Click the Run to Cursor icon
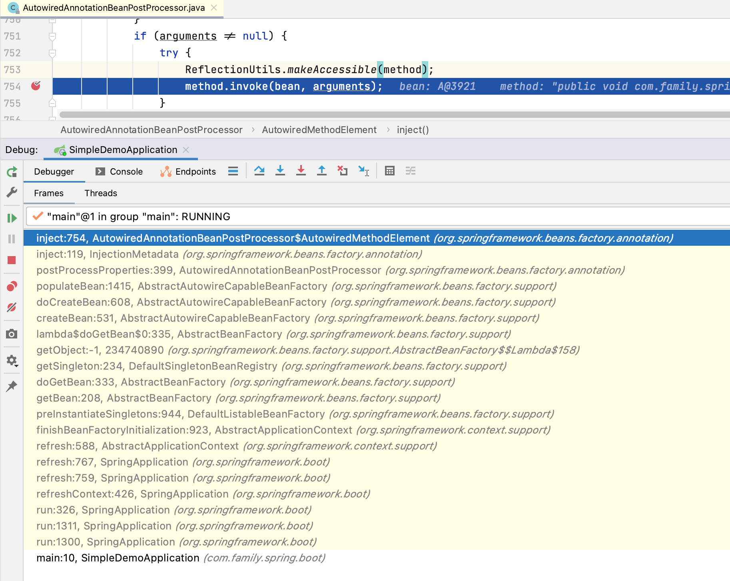This screenshot has height=581, width=730. click(364, 171)
